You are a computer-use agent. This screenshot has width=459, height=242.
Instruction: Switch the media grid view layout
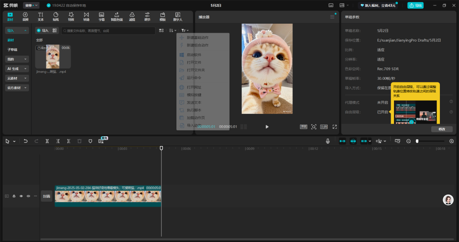tap(161, 31)
